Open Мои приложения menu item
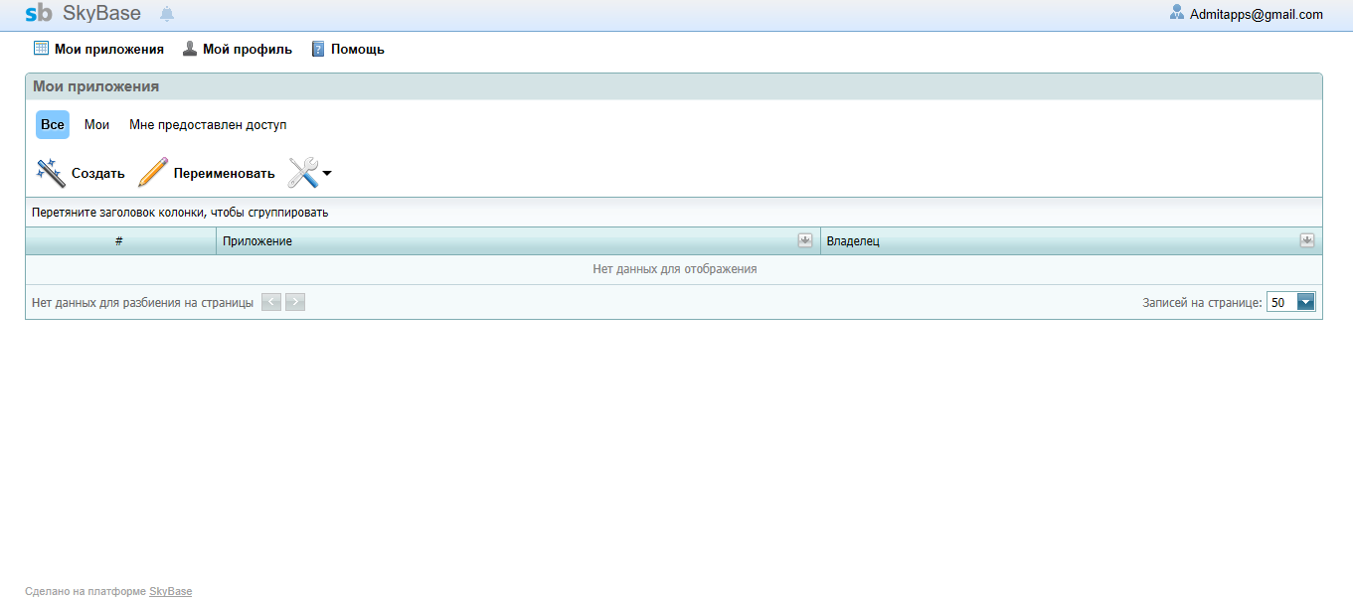 [x=98, y=49]
